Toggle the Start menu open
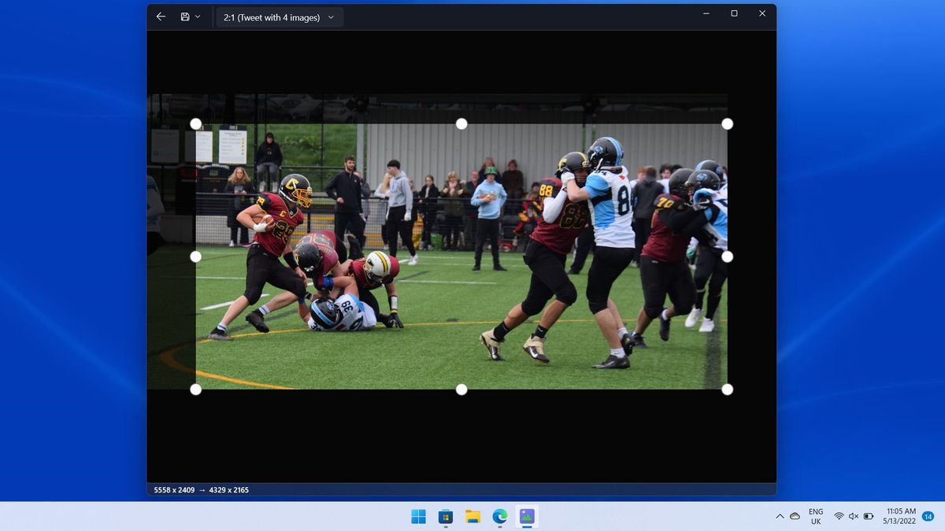 [418, 517]
